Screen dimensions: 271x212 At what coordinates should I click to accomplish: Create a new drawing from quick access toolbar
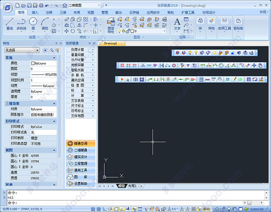pyautogui.click(x=18, y=5)
